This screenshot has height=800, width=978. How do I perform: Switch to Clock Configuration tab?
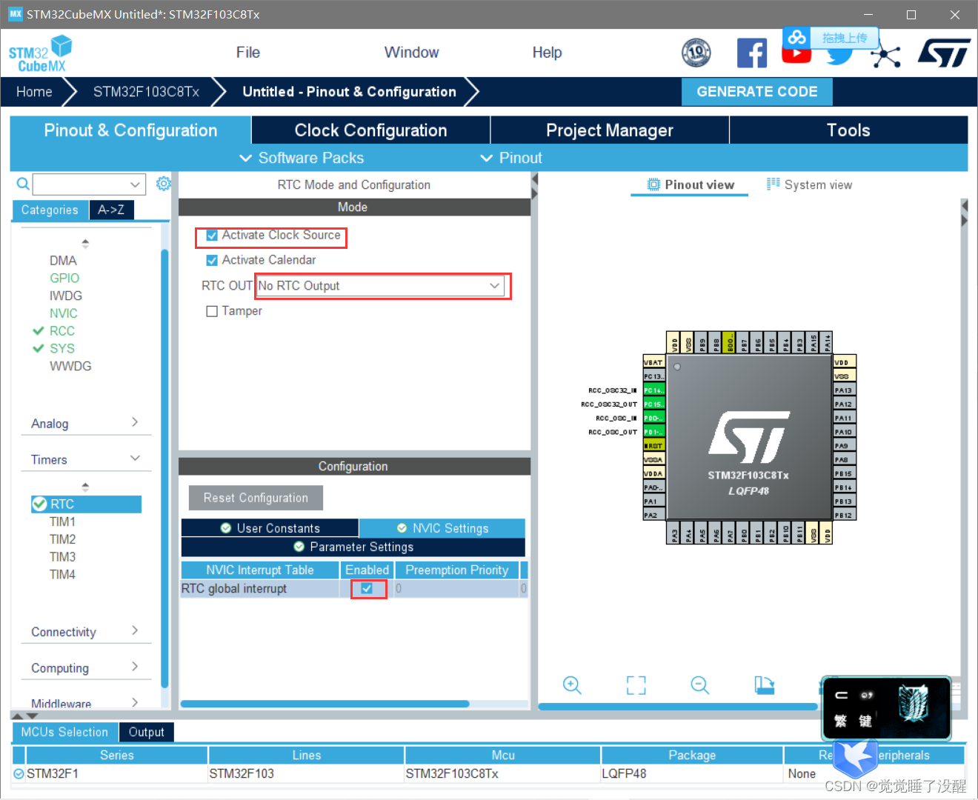point(370,130)
